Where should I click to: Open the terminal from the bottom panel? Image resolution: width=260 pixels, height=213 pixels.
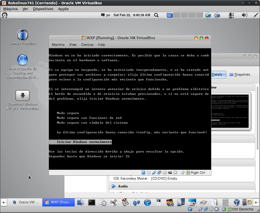coord(92,202)
